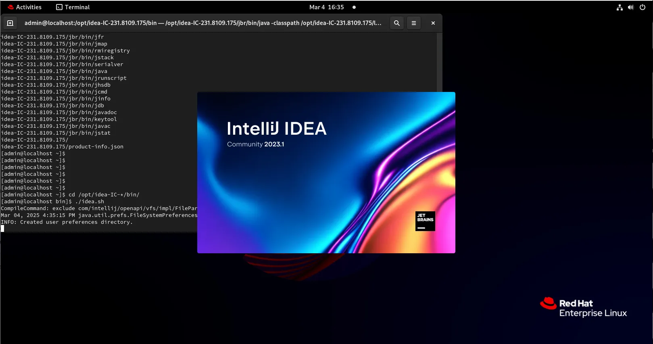Click the Red Hat Enterprise Linux logo
Image resolution: width=653 pixels, height=344 pixels.
[x=584, y=308]
